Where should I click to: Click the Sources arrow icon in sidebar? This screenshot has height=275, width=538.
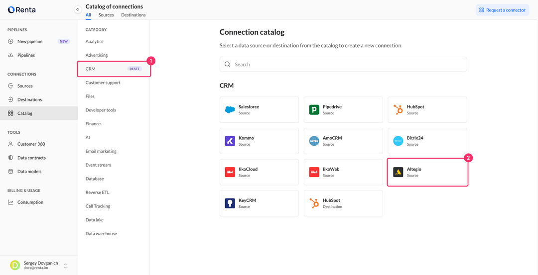point(10,86)
